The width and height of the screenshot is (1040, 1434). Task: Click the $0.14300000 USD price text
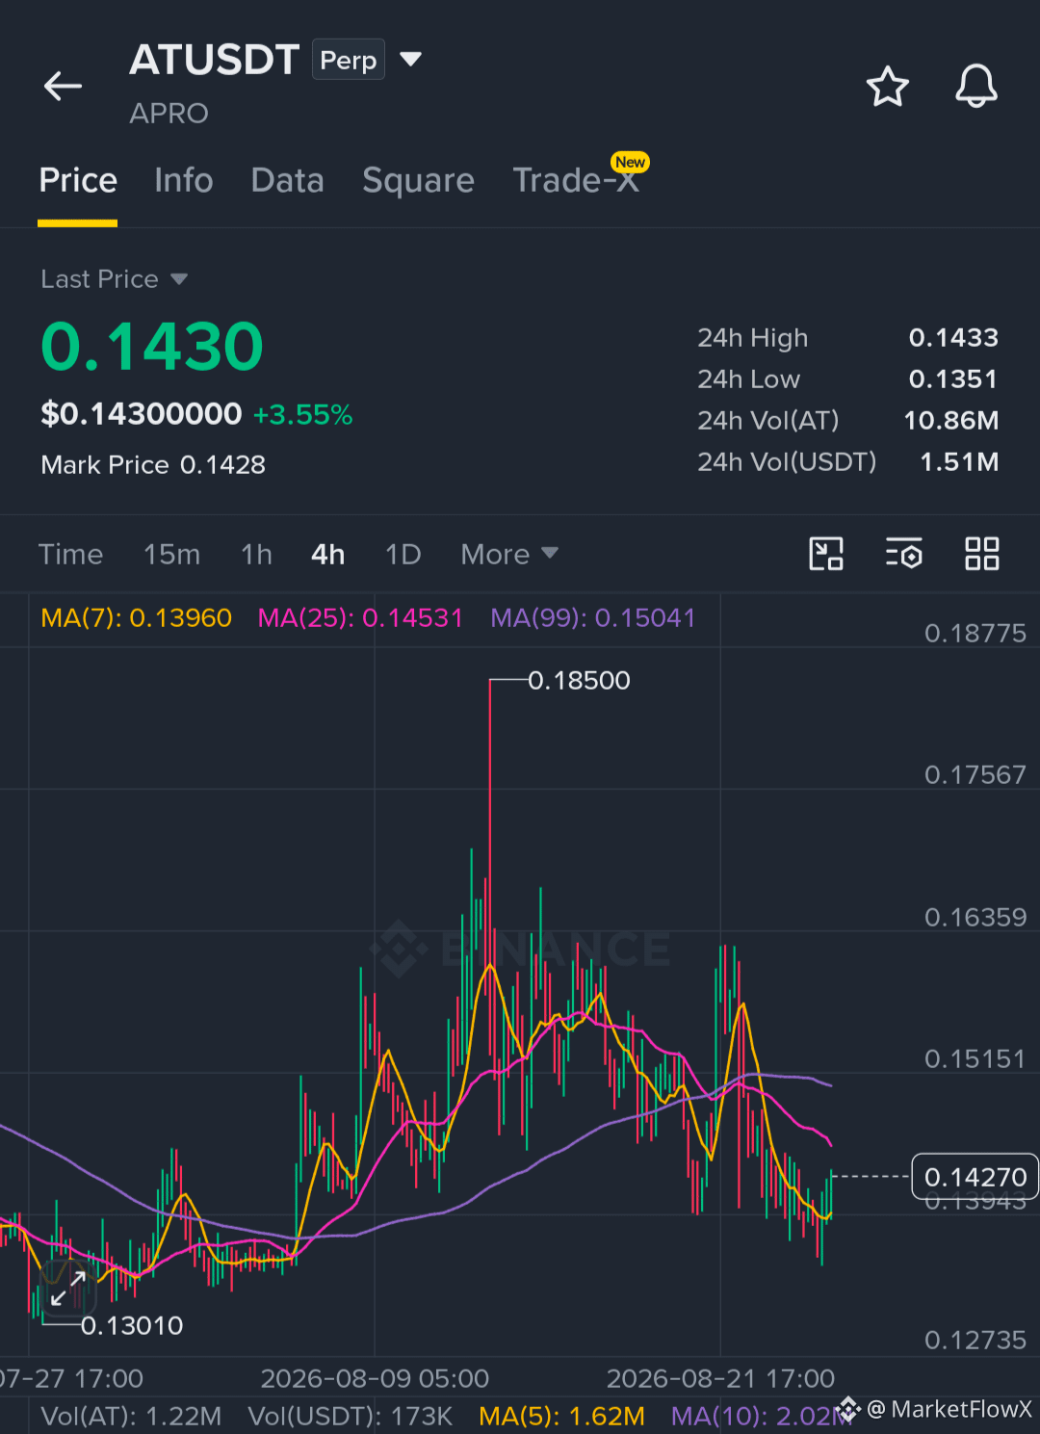(x=141, y=414)
